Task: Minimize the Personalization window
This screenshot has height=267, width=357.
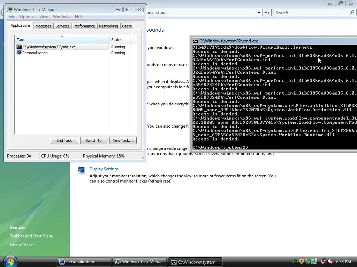Action: pyautogui.click(x=331, y=3)
